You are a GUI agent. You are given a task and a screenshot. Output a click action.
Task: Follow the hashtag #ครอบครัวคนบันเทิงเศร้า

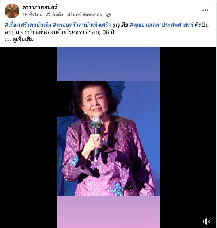[x=82, y=25]
